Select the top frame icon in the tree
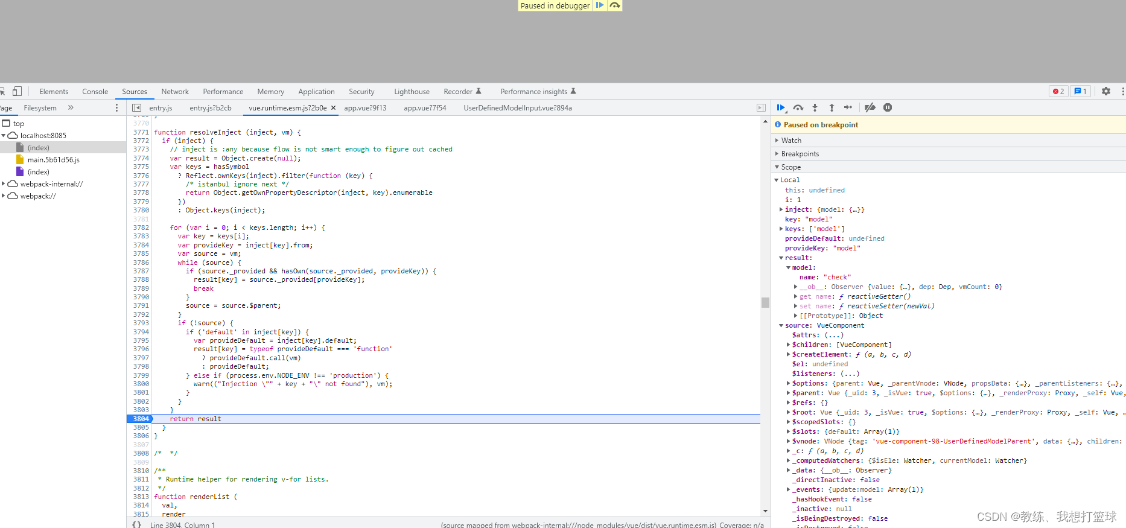The image size is (1126, 528). tap(6, 124)
